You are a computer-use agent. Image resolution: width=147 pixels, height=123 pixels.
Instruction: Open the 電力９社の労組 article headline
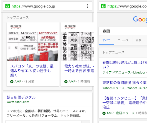pyautogui.click(x=79, y=69)
